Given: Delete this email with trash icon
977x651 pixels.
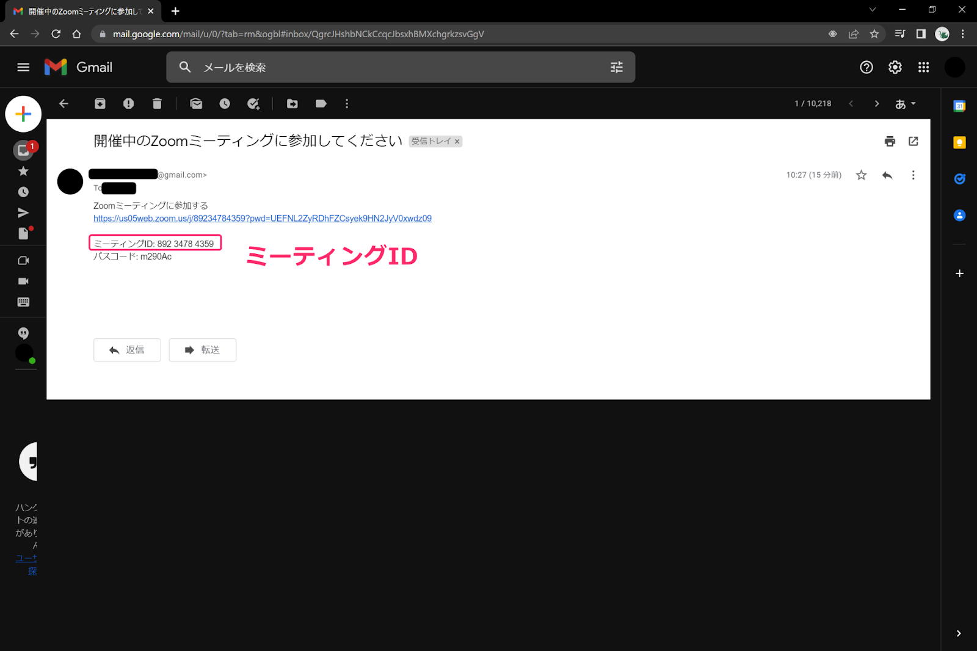Looking at the screenshot, I should pos(157,104).
